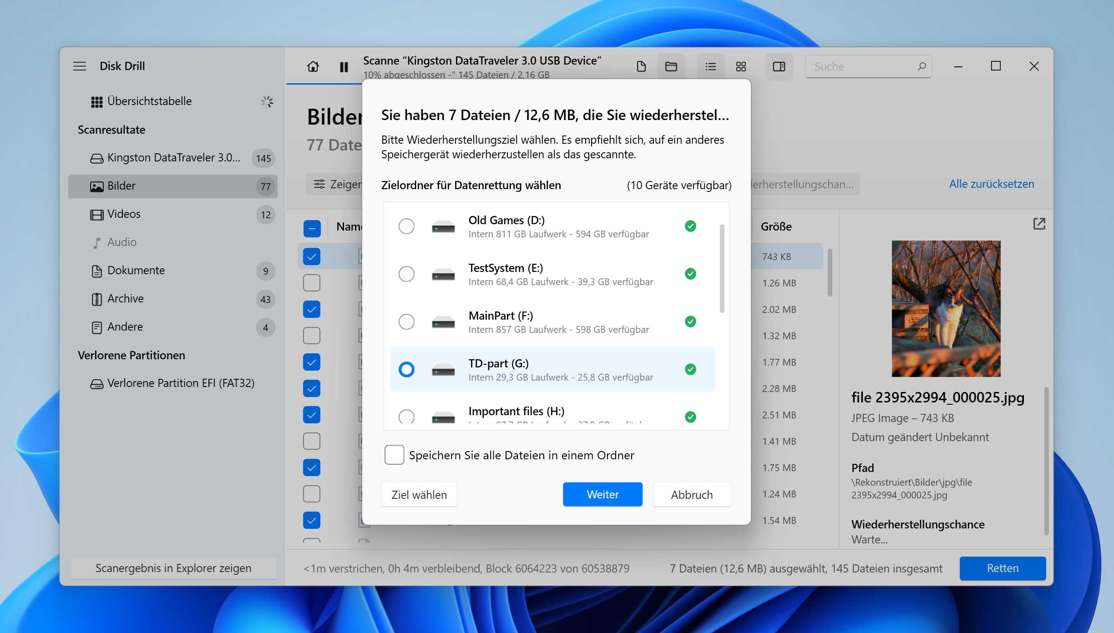Open Wiederherstellungschancen filter dropdown
Screen dimensions: 1114x633
[805, 184]
